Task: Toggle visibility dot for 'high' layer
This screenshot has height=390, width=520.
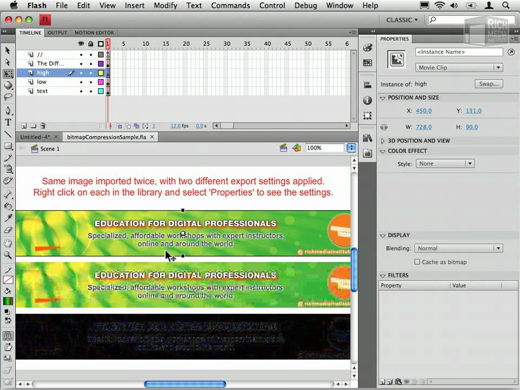Action: 81,73
